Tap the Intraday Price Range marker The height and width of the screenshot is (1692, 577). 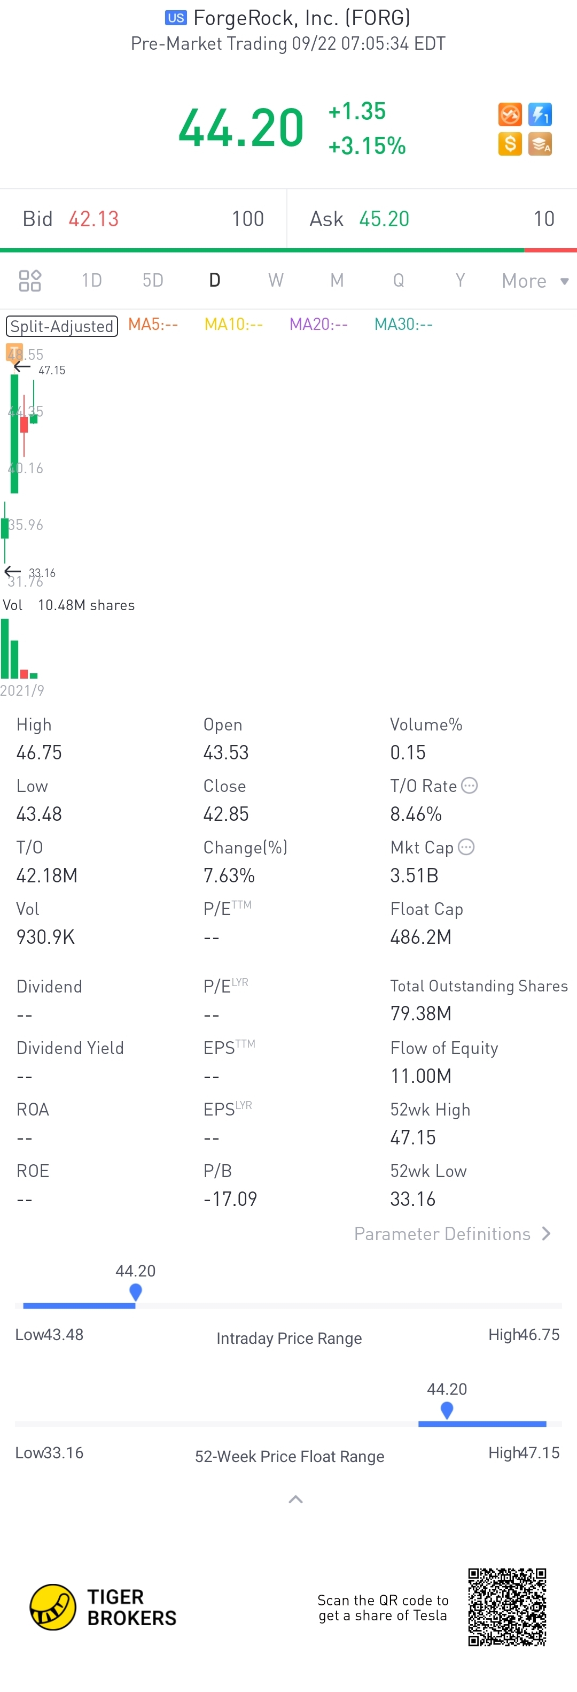pyautogui.click(x=135, y=1293)
